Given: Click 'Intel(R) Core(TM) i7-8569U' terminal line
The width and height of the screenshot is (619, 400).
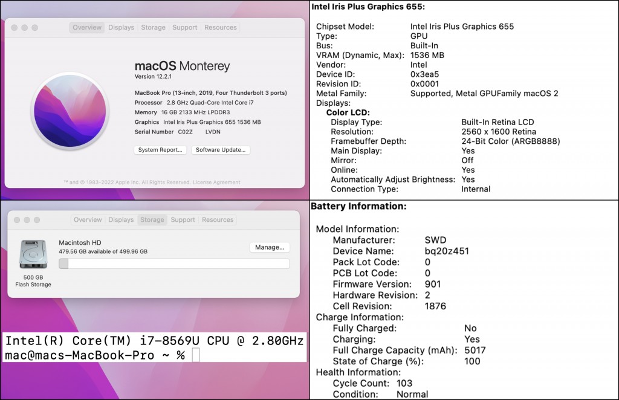Looking at the screenshot, I should pos(154,340).
